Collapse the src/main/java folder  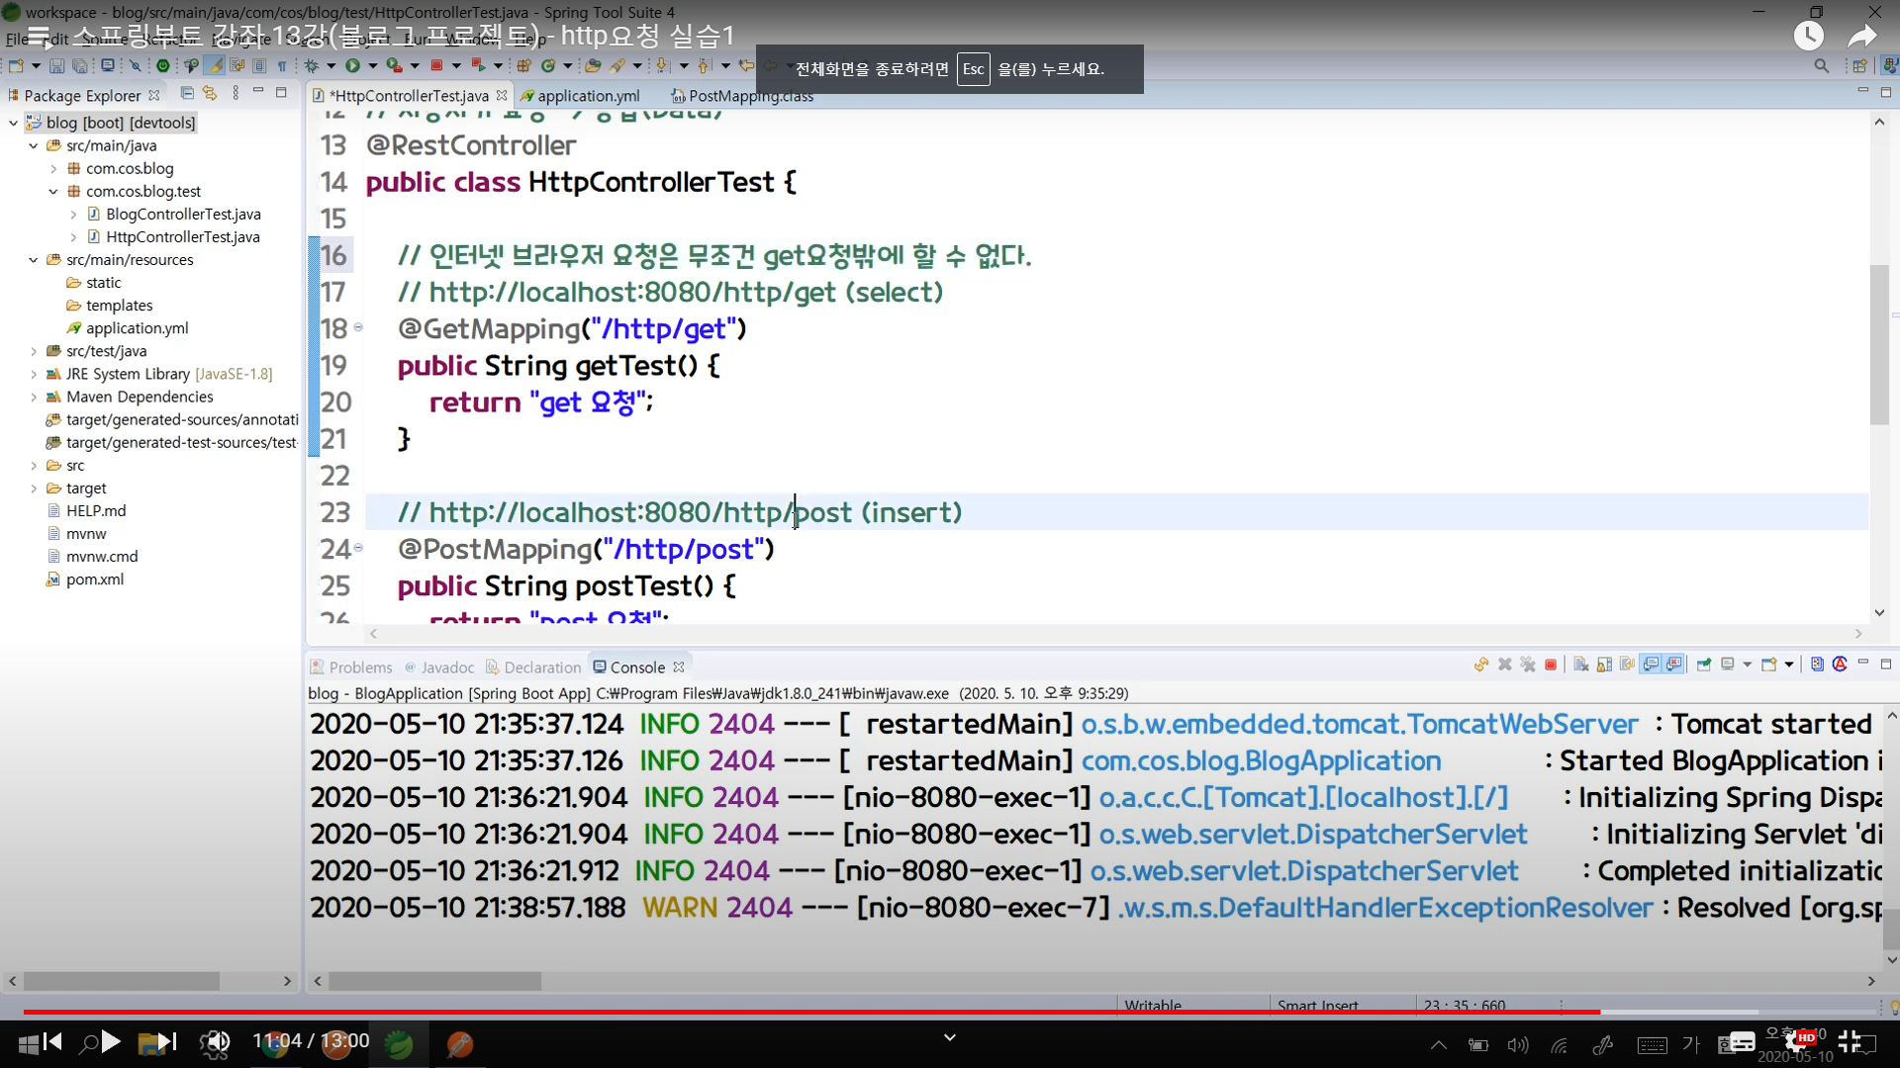[x=33, y=145]
